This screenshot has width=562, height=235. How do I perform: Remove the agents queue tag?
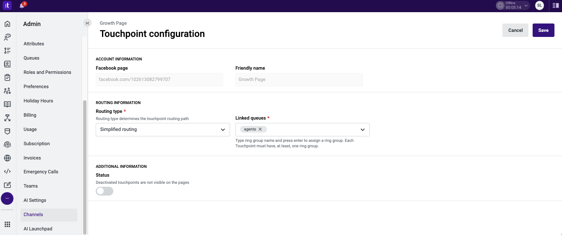(260, 129)
